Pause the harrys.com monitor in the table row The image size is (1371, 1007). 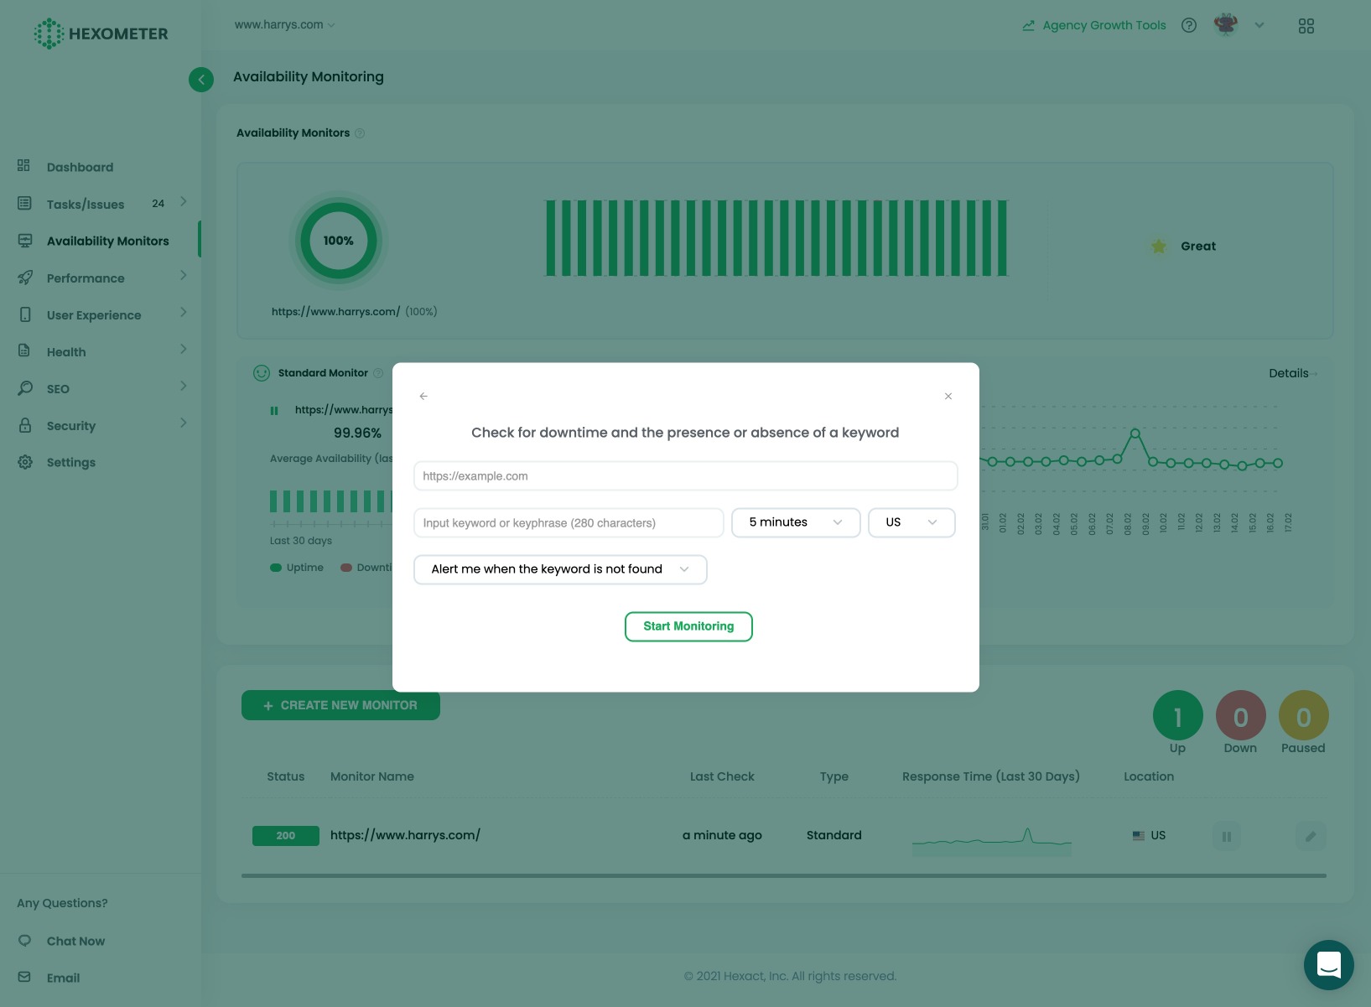pos(1227,836)
